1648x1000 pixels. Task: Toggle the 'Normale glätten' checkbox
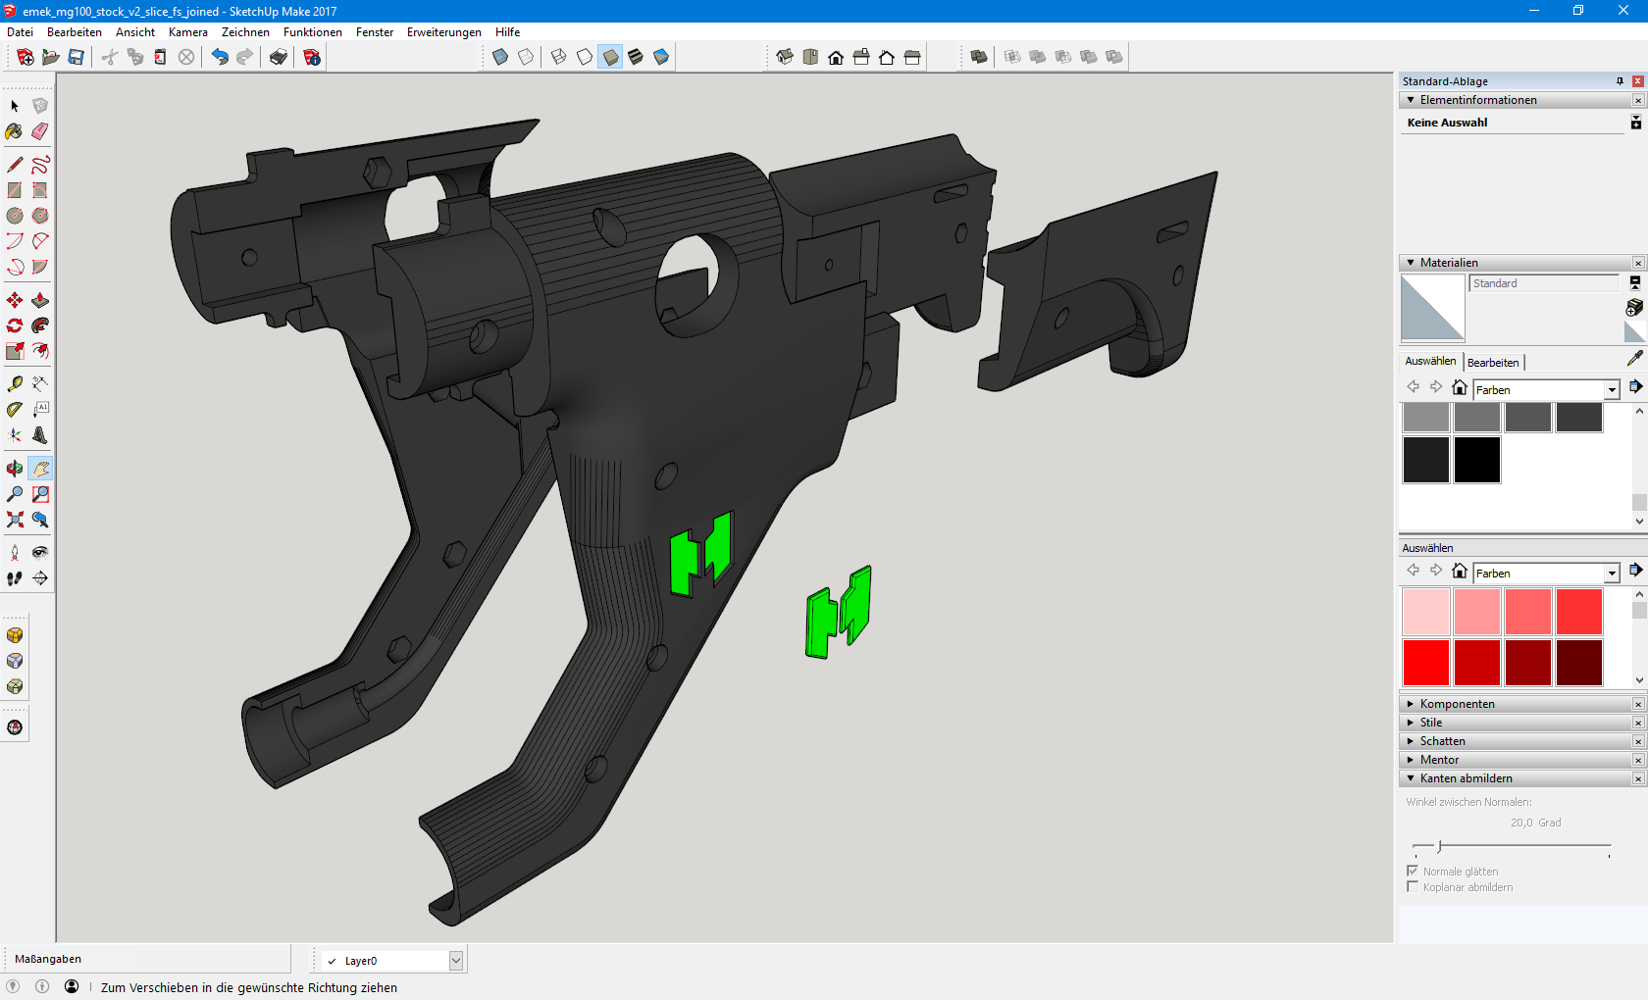pyautogui.click(x=1413, y=871)
